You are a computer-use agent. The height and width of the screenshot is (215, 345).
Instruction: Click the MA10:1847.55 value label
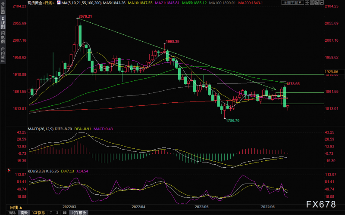pyautogui.click(x=140, y=3)
